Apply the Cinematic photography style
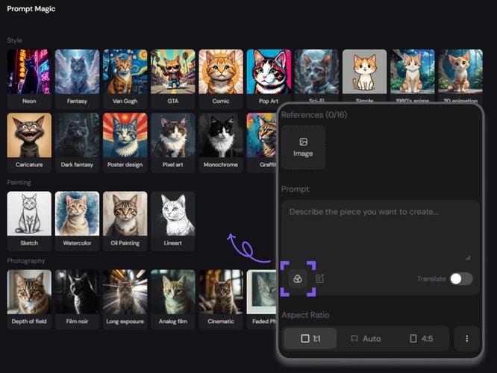Image resolution: width=497 pixels, height=373 pixels. pyautogui.click(x=221, y=299)
